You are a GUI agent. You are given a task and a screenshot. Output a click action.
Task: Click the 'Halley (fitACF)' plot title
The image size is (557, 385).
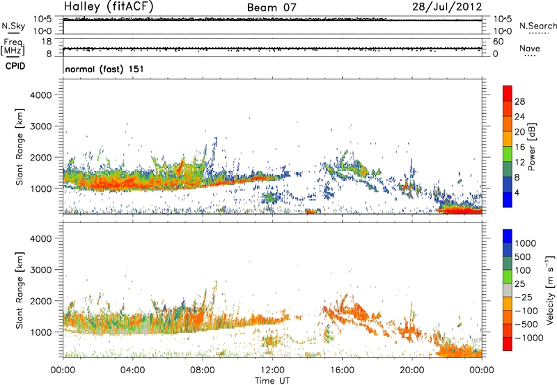pyautogui.click(x=109, y=7)
